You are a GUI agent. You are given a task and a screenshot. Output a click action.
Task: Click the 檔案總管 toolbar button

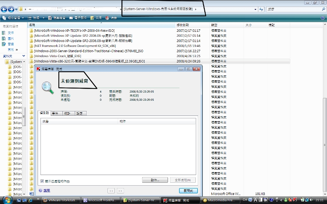point(57,18)
